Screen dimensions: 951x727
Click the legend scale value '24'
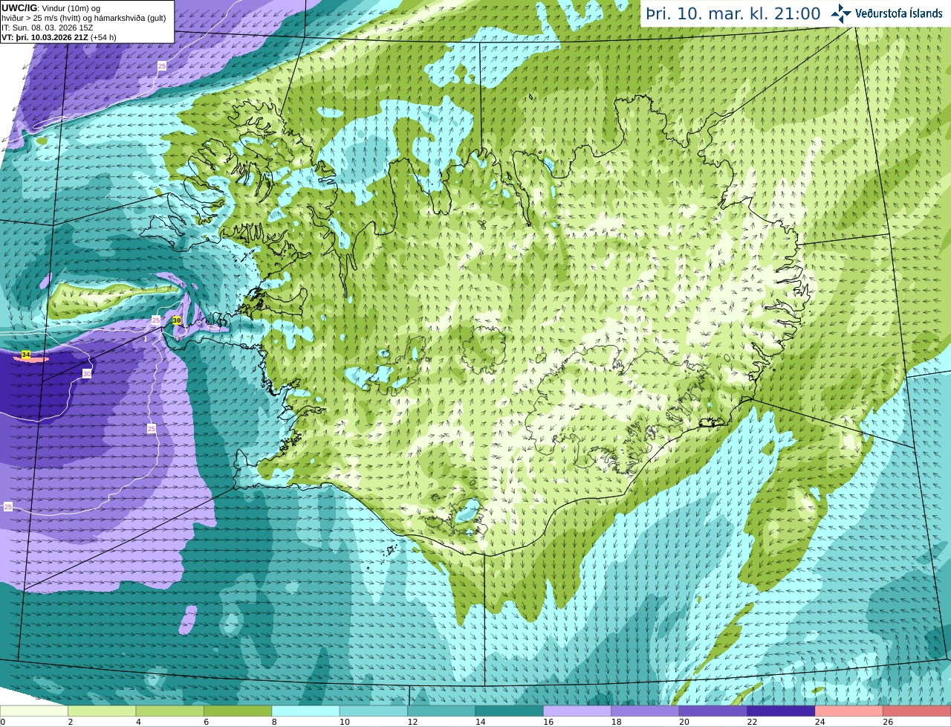coord(820,722)
